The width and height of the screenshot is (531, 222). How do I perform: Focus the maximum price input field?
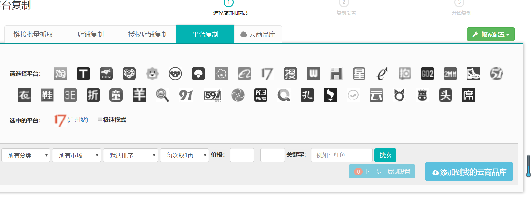coord(272,155)
